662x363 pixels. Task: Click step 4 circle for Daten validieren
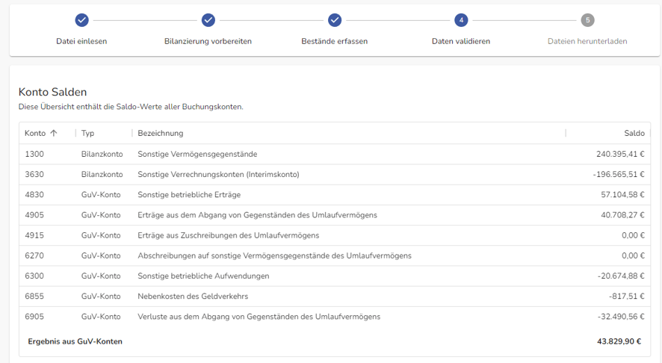coord(461,20)
